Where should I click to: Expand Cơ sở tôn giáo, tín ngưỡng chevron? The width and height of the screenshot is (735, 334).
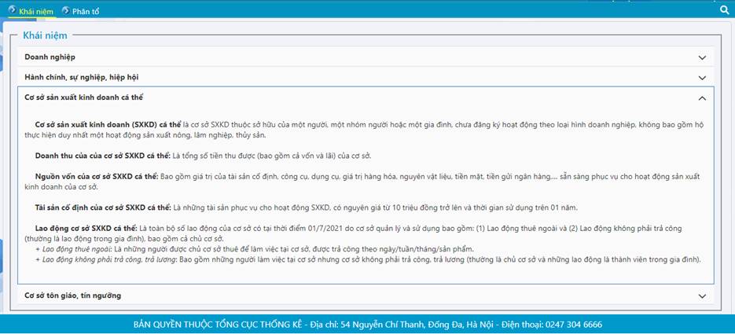[702, 296]
